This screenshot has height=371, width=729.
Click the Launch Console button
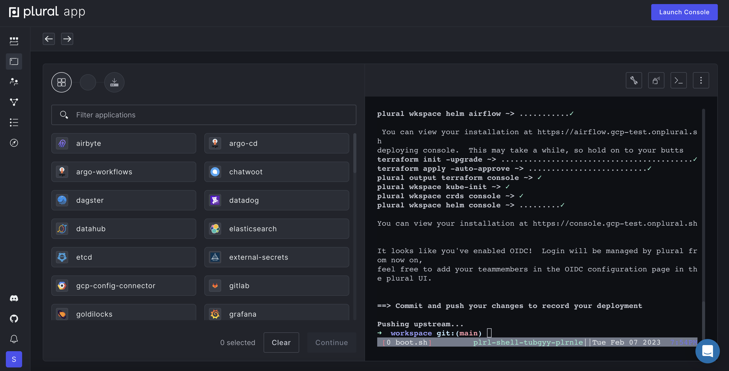684,12
